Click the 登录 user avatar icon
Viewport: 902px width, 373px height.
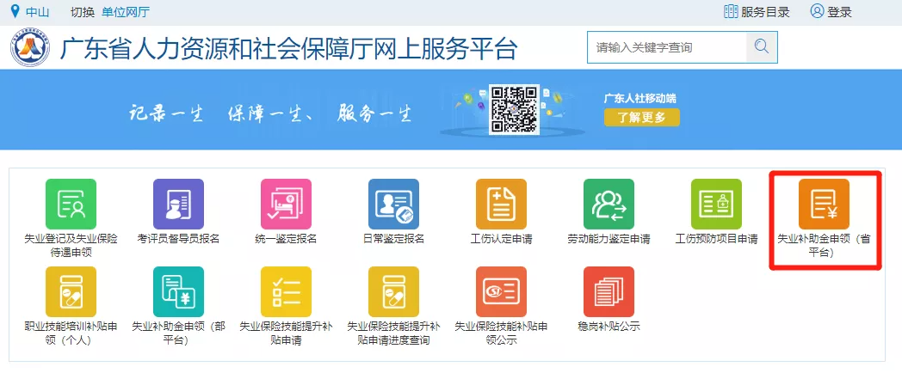[x=817, y=11]
